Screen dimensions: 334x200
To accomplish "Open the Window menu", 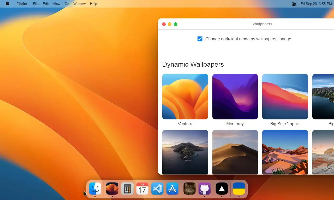I will pyautogui.click(x=79, y=4).
